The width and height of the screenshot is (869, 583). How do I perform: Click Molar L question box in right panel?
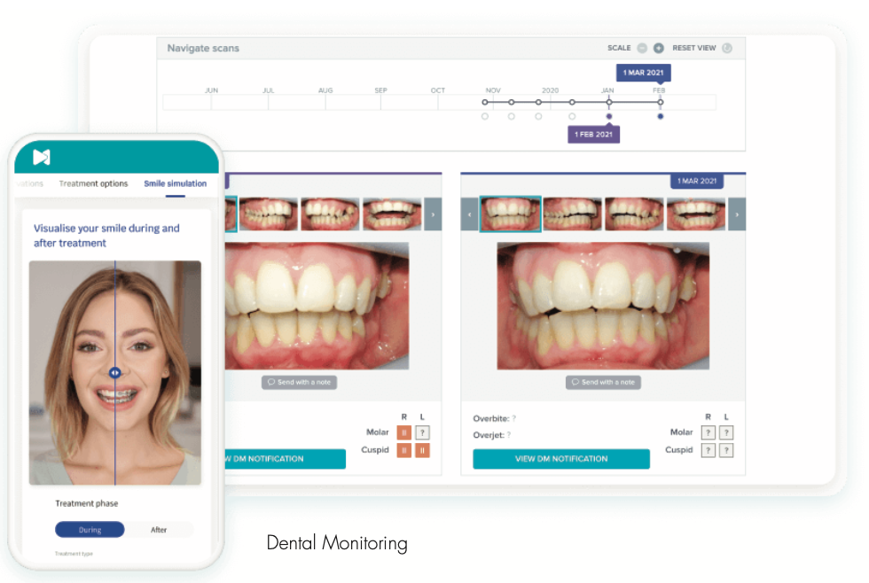pos(726,432)
